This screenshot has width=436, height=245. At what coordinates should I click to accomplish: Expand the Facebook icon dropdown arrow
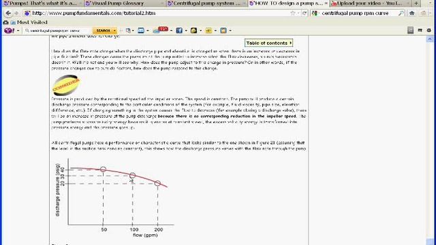[x=186, y=31]
